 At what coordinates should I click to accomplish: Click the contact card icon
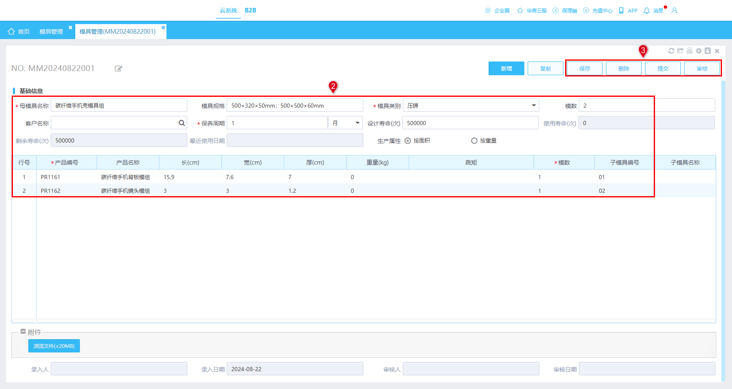point(707,51)
